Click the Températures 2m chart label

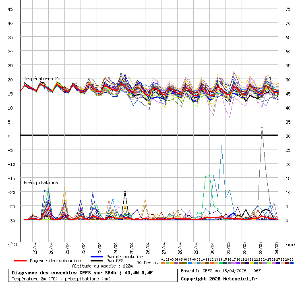(42, 79)
